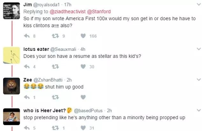Retweet Zee's "shut him up good" tweet
Viewport: 202px width, 131px height.
(54, 97)
